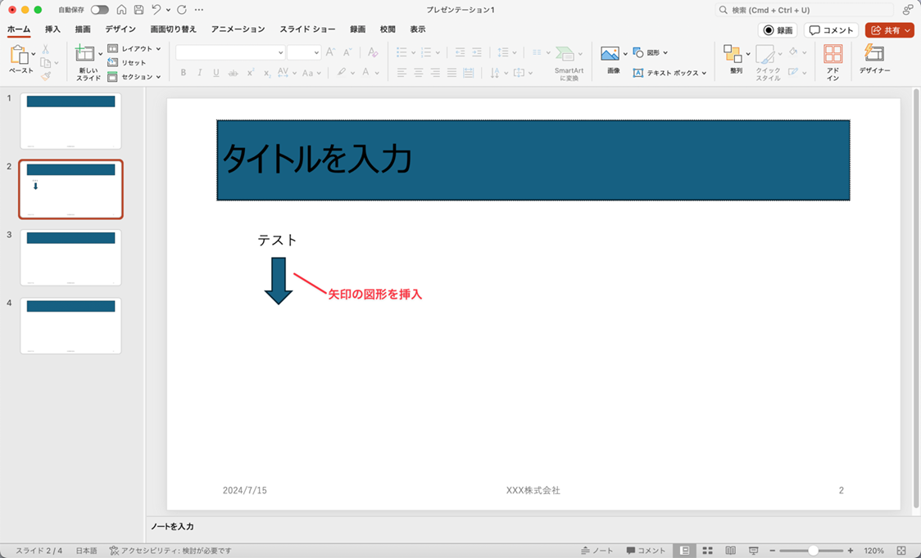Toggle strikethrough formatting
Viewport: 921px width, 558px height.
point(234,73)
